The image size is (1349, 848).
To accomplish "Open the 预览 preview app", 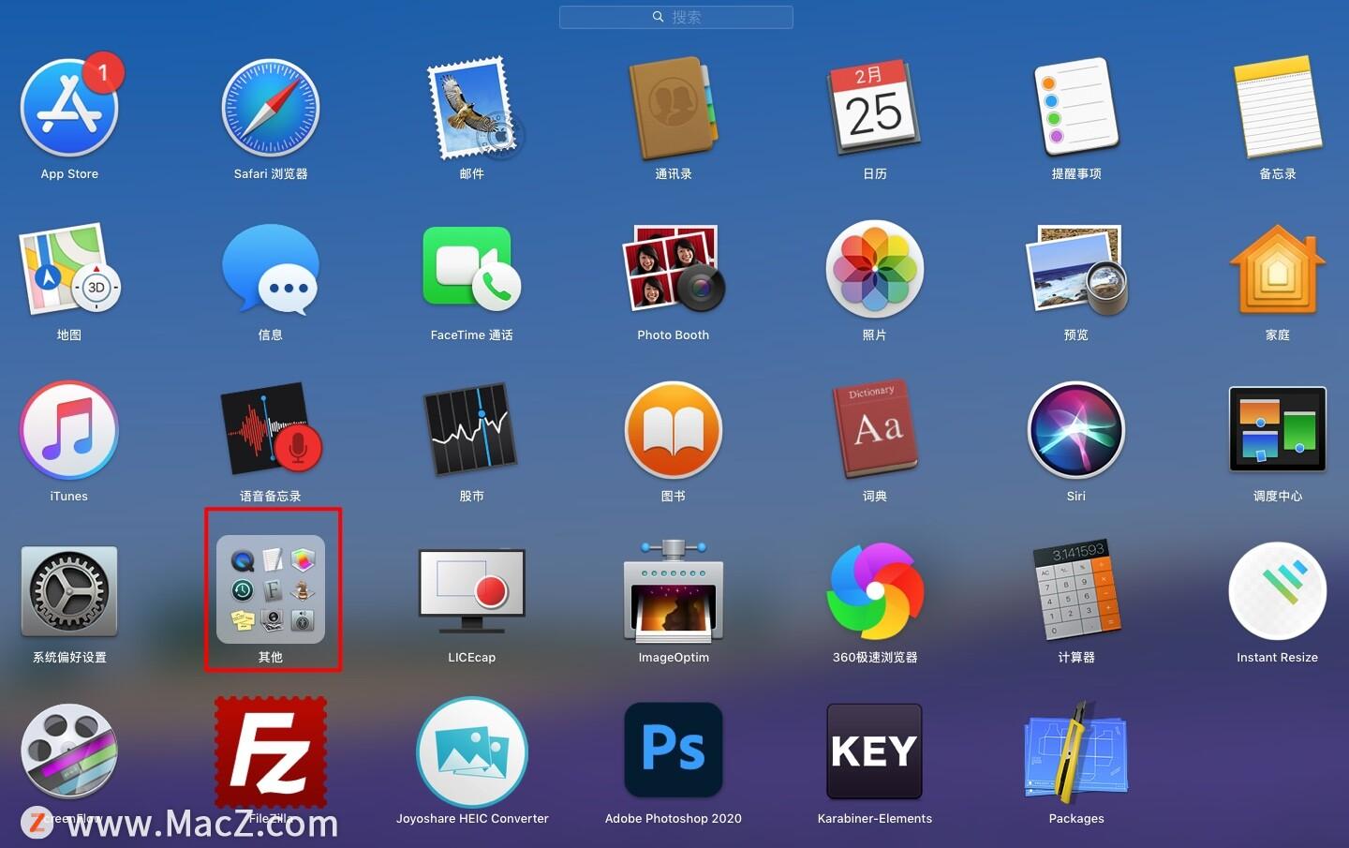I will pyautogui.click(x=1076, y=269).
